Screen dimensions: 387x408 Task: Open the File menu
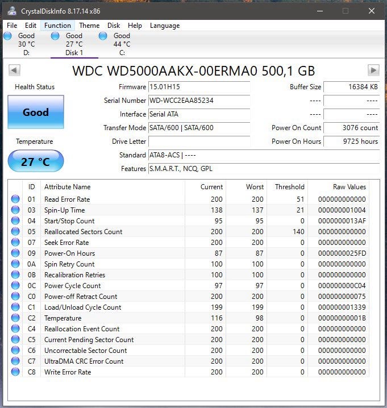click(x=12, y=26)
